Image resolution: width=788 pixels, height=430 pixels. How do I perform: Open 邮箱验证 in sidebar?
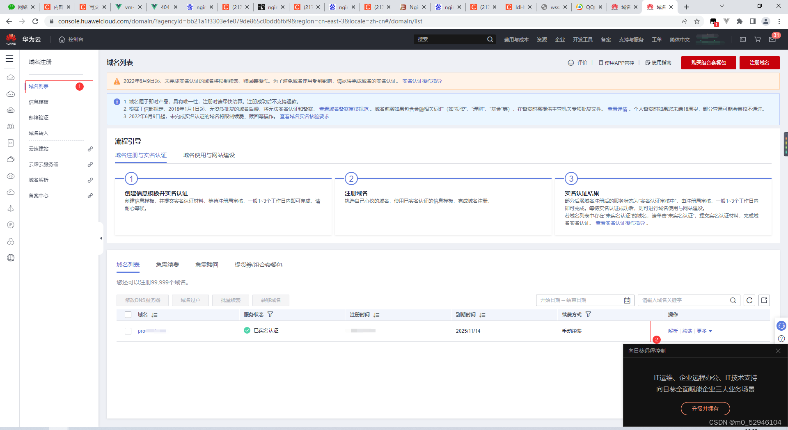[39, 118]
